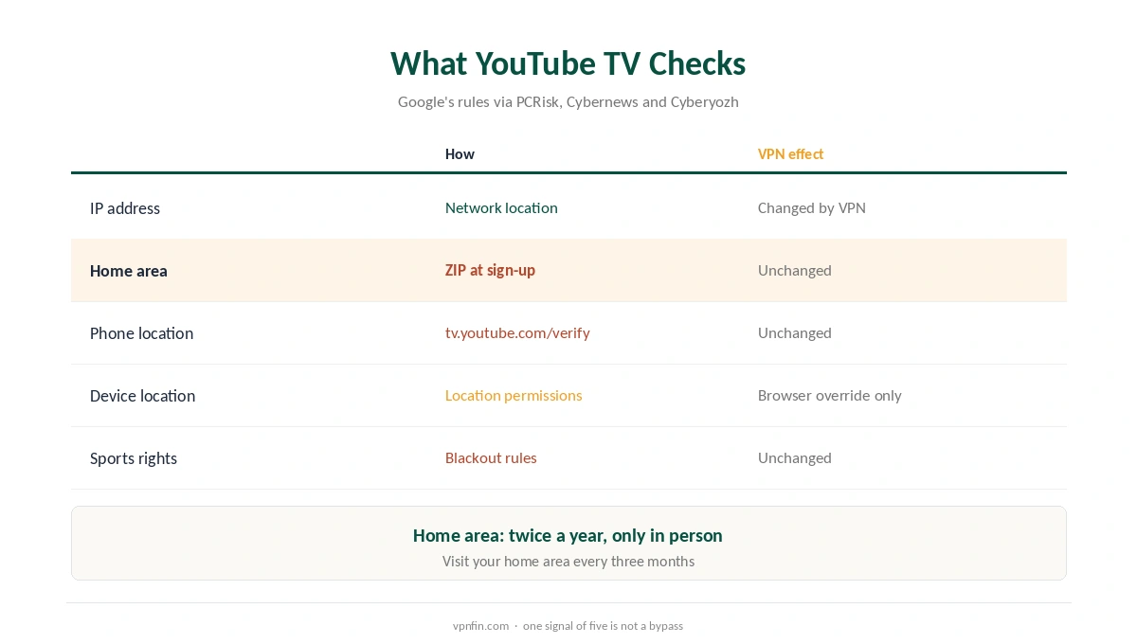This screenshot has height=644, width=1137.
Task: Click the 'Location permissions' cell
Action: [x=514, y=396]
